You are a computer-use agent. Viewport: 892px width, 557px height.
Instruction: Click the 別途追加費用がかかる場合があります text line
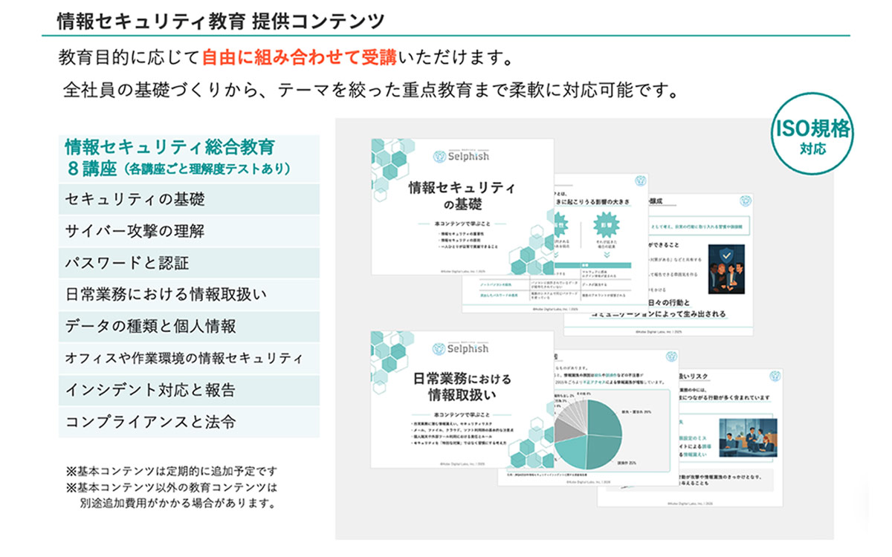[178, 504]
